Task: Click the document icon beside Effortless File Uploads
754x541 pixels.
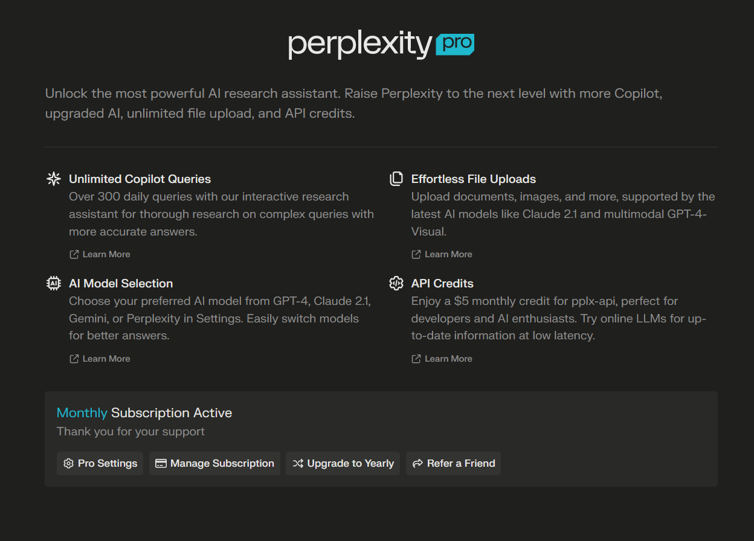Action: (x=396, y=178)
